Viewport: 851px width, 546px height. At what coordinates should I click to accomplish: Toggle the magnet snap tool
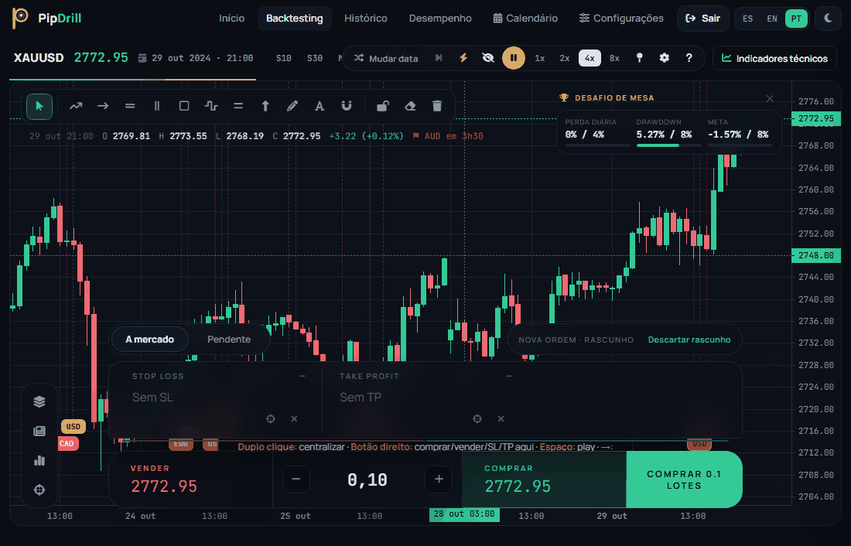(347, 107)
